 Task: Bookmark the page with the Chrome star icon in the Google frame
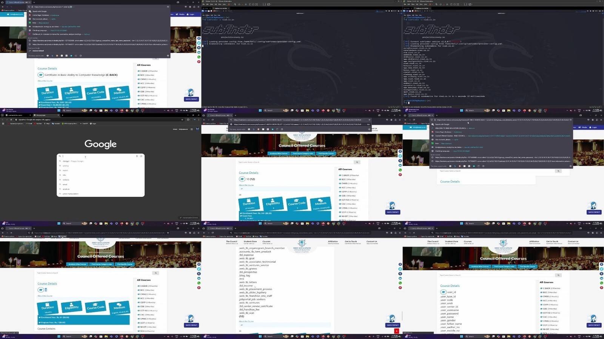[183, 120]
